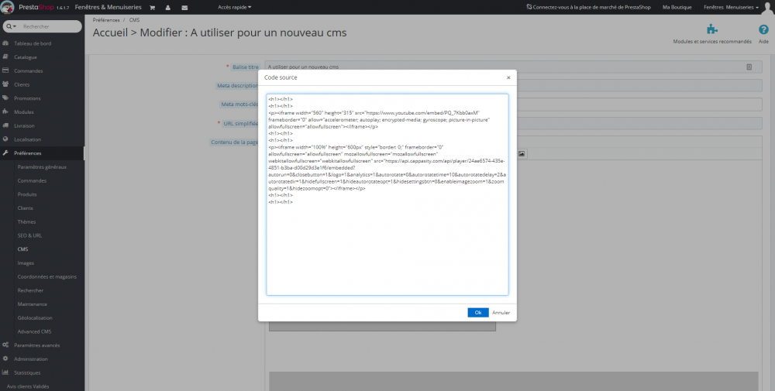775x391 pixels.
Task: Click the Promotions tag icon
Action: point(5,98)
